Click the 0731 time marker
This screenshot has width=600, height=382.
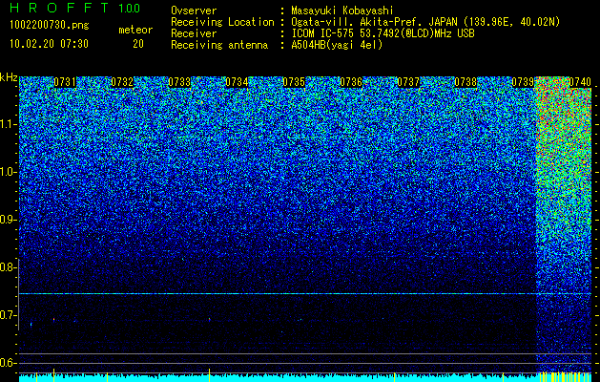65,82
